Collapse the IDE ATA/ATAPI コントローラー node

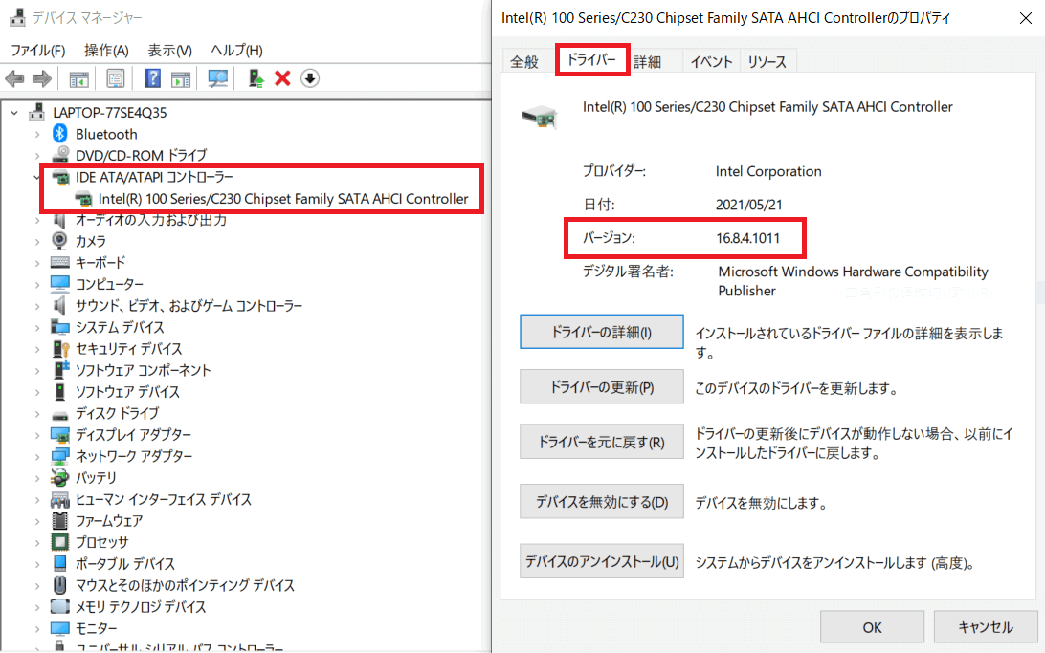pyautogui.click(x=36, y=177)
